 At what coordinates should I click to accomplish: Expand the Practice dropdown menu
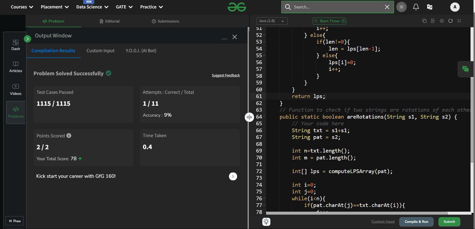pos(151,7)
